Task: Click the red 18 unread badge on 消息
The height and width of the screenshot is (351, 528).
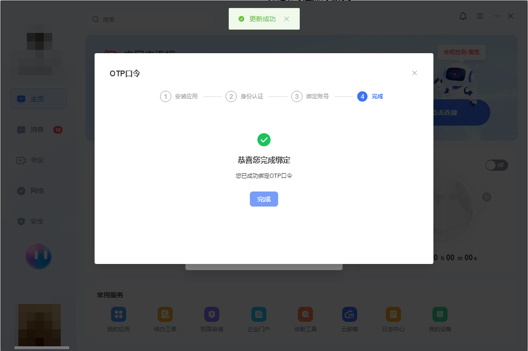Action: click(57, 130)
